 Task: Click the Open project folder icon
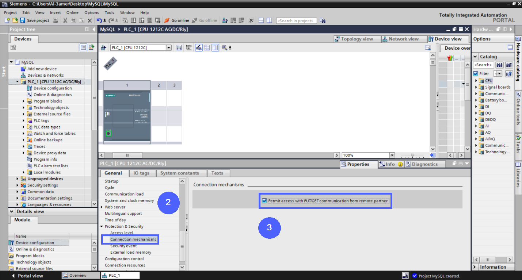tap(15, 20)
